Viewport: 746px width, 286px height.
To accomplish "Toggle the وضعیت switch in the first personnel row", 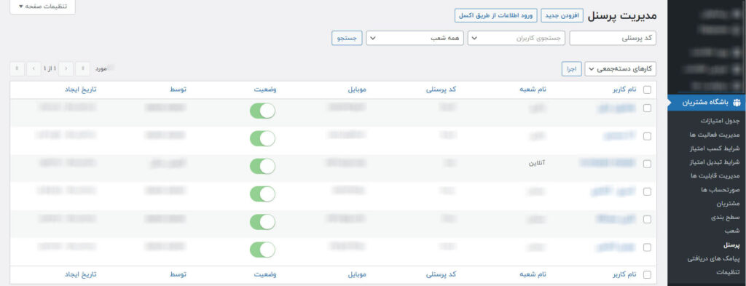I will [262, 111].
